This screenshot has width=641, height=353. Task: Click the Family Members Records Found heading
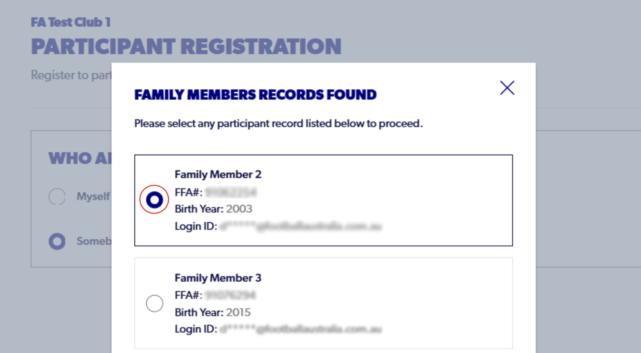tap(255, 95)
